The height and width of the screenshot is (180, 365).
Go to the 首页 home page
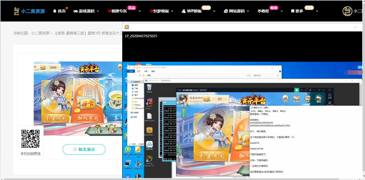(59, 11)
